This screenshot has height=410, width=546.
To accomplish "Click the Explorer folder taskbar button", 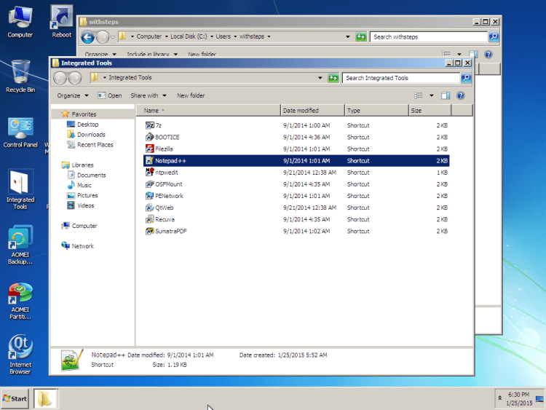I will point(45,398).
